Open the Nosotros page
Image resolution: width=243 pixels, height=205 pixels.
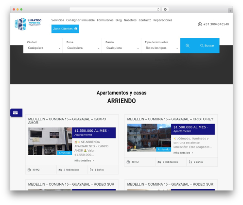[130, 20]
